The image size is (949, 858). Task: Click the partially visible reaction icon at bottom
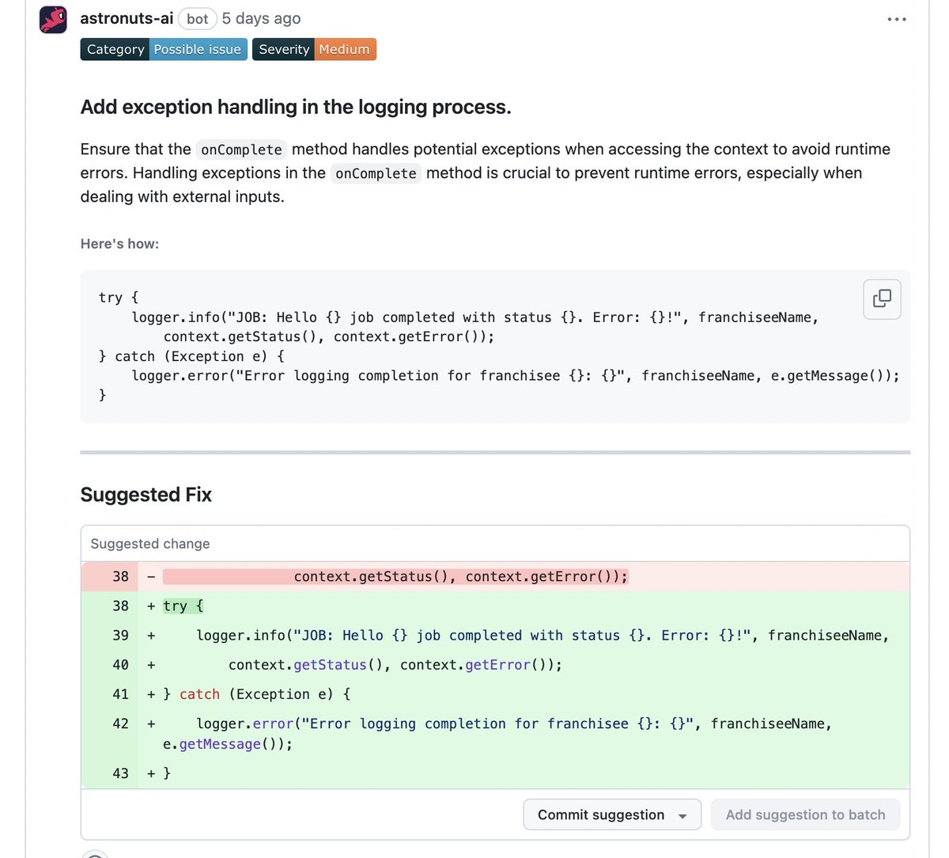click(95, 855)
